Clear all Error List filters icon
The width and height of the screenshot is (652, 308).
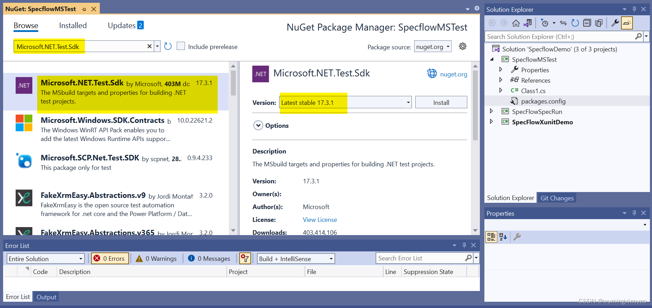tap(245, 258)
